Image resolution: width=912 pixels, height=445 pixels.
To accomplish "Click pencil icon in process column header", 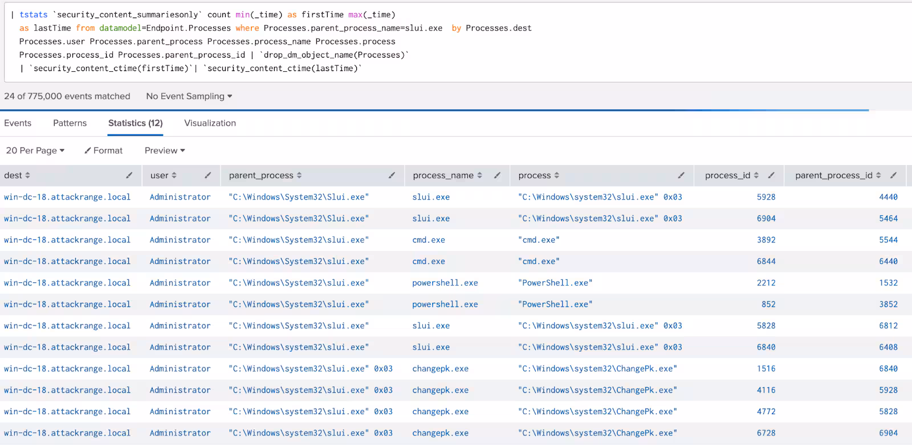I will pos(681,175).
